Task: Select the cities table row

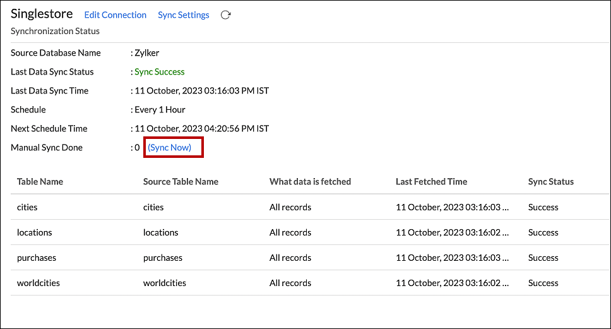Action: [x=27, y=207]
